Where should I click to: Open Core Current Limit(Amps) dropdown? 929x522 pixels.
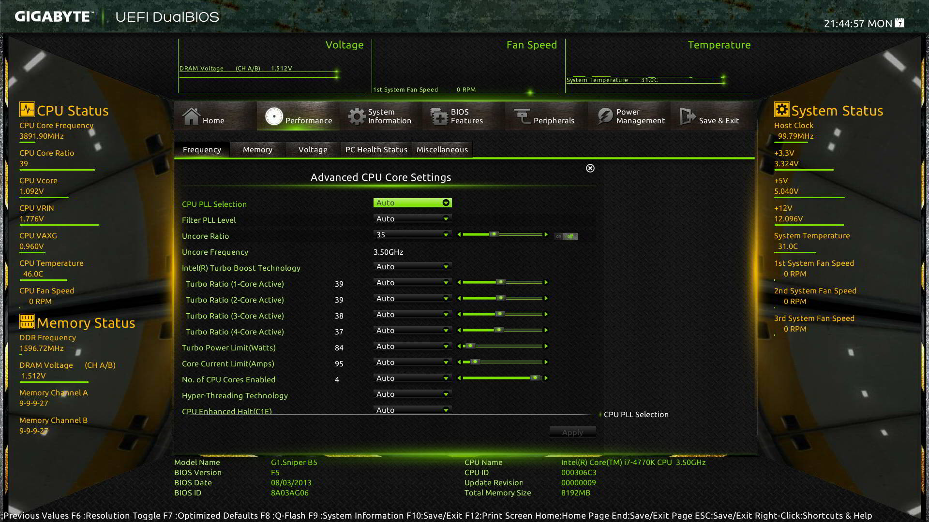coord(413,362)
